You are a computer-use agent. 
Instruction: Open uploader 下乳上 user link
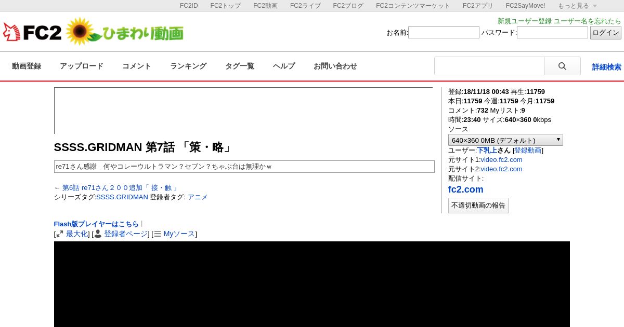(487, 151)
